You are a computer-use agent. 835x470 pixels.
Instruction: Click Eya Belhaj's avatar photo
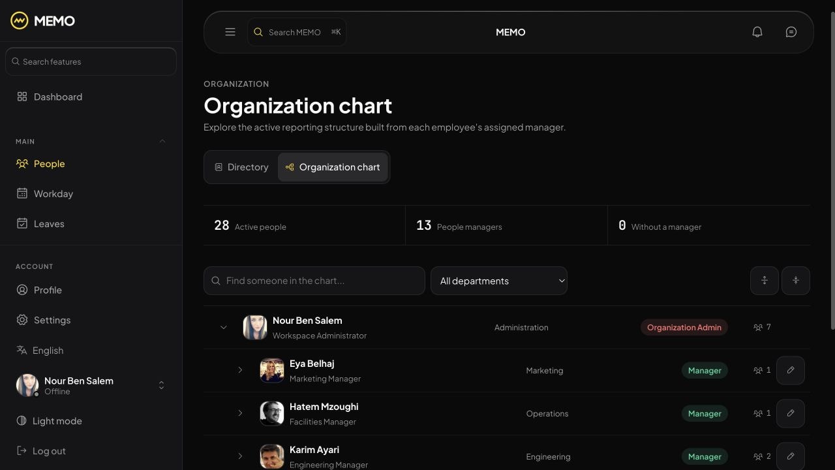272,370
